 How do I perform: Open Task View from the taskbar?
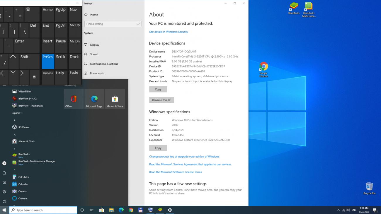point(91,210)
